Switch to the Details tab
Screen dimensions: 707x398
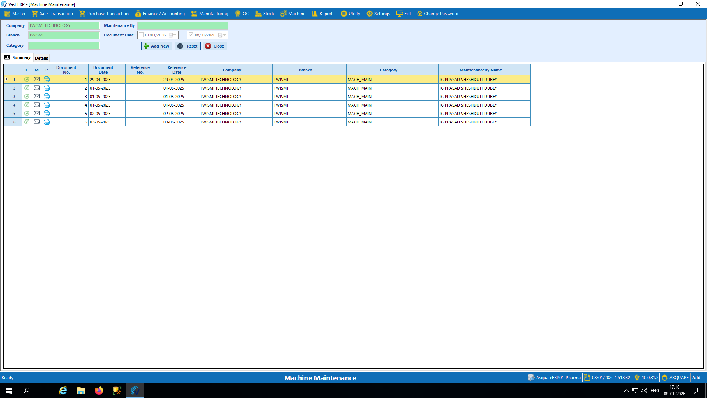pos(41,58)
